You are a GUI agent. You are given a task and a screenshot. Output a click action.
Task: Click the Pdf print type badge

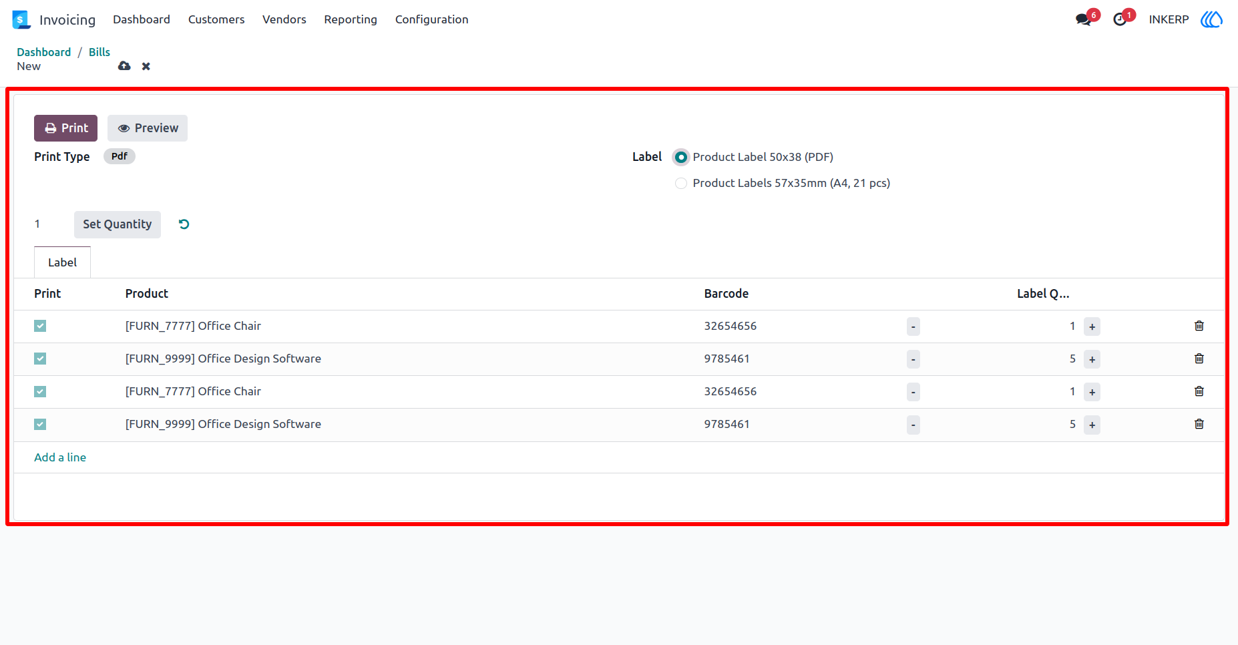pyautogui.click(x=120, y=156)
